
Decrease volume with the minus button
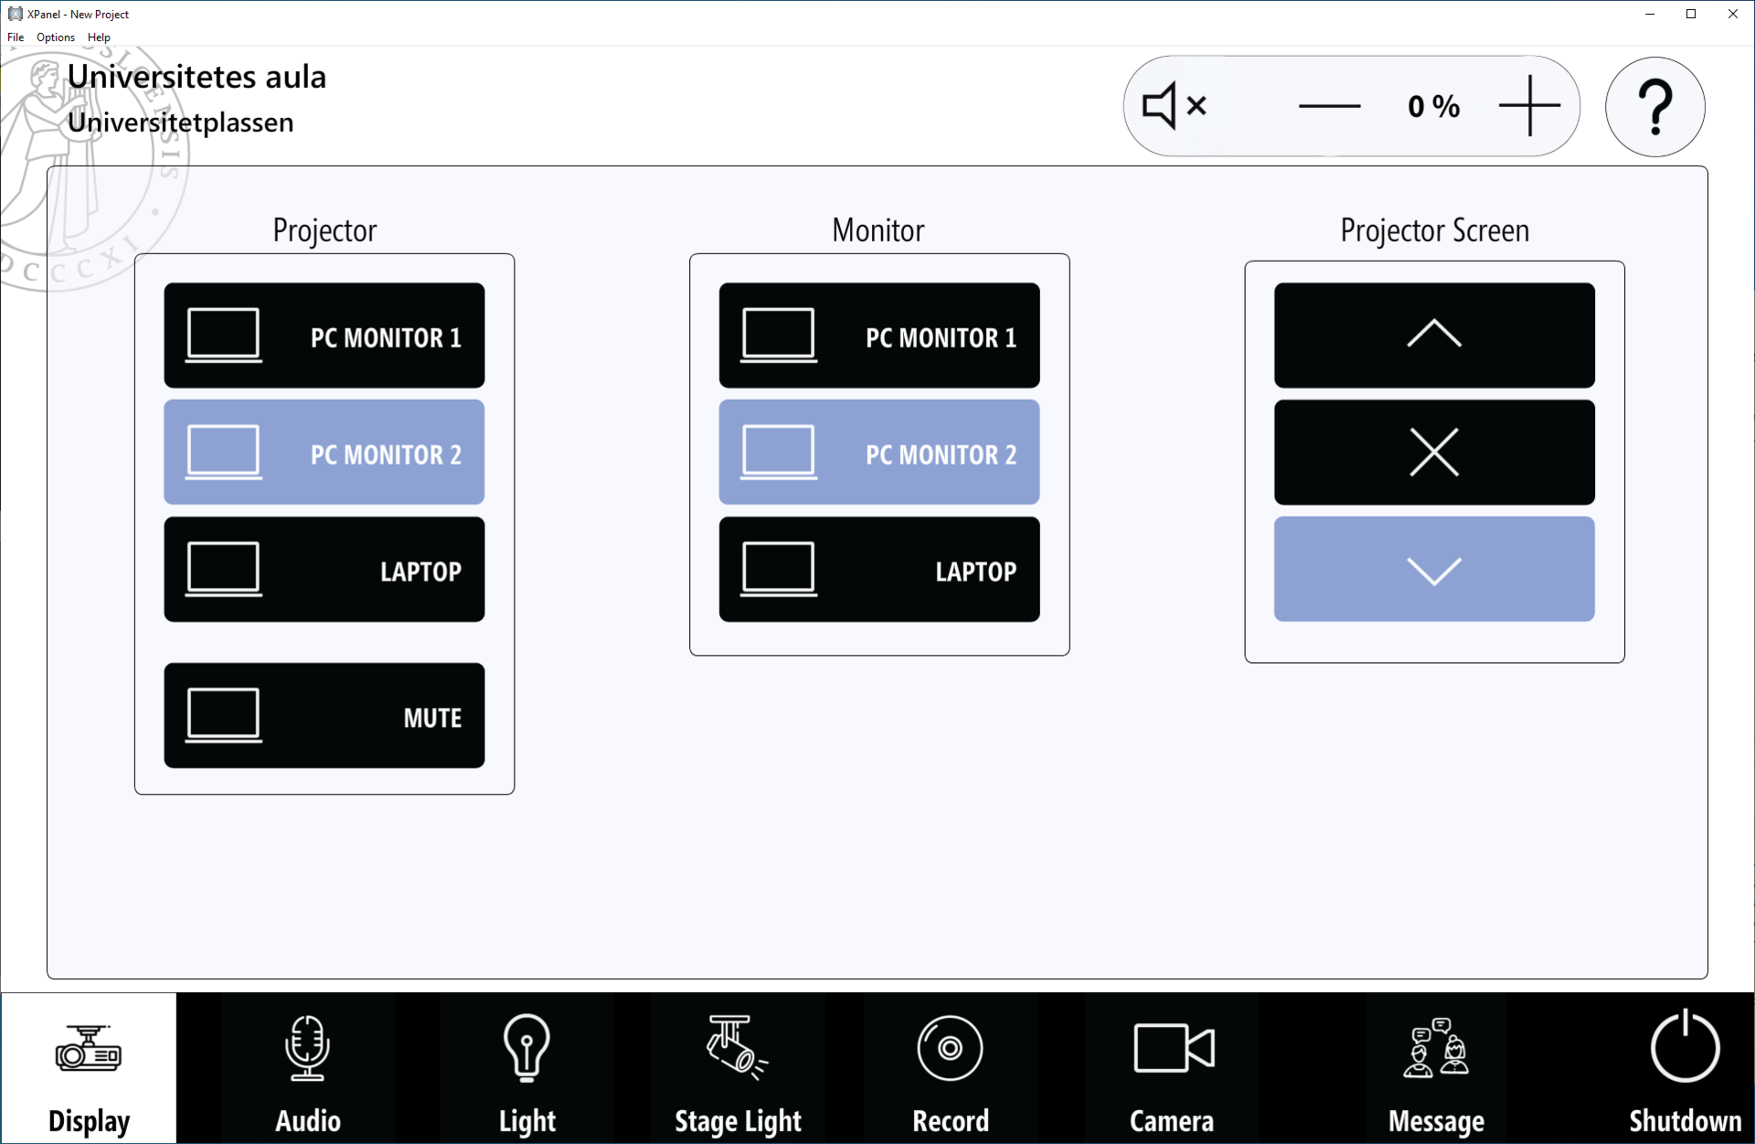pyautogui.click(x=1329, y=106)
